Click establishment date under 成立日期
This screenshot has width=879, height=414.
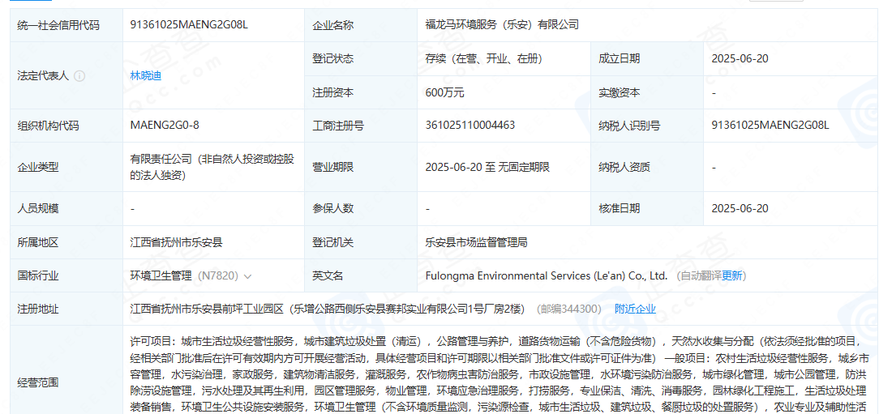[x=740, y=58]
